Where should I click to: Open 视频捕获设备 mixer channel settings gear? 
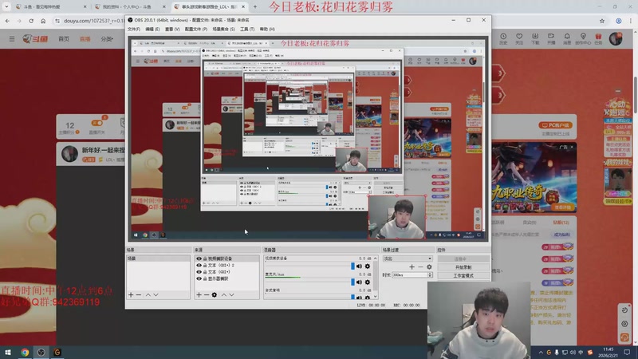368,266
